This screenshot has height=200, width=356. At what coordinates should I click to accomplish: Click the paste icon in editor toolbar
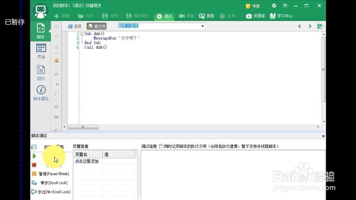pyautogui.click(x=56, y=94)
